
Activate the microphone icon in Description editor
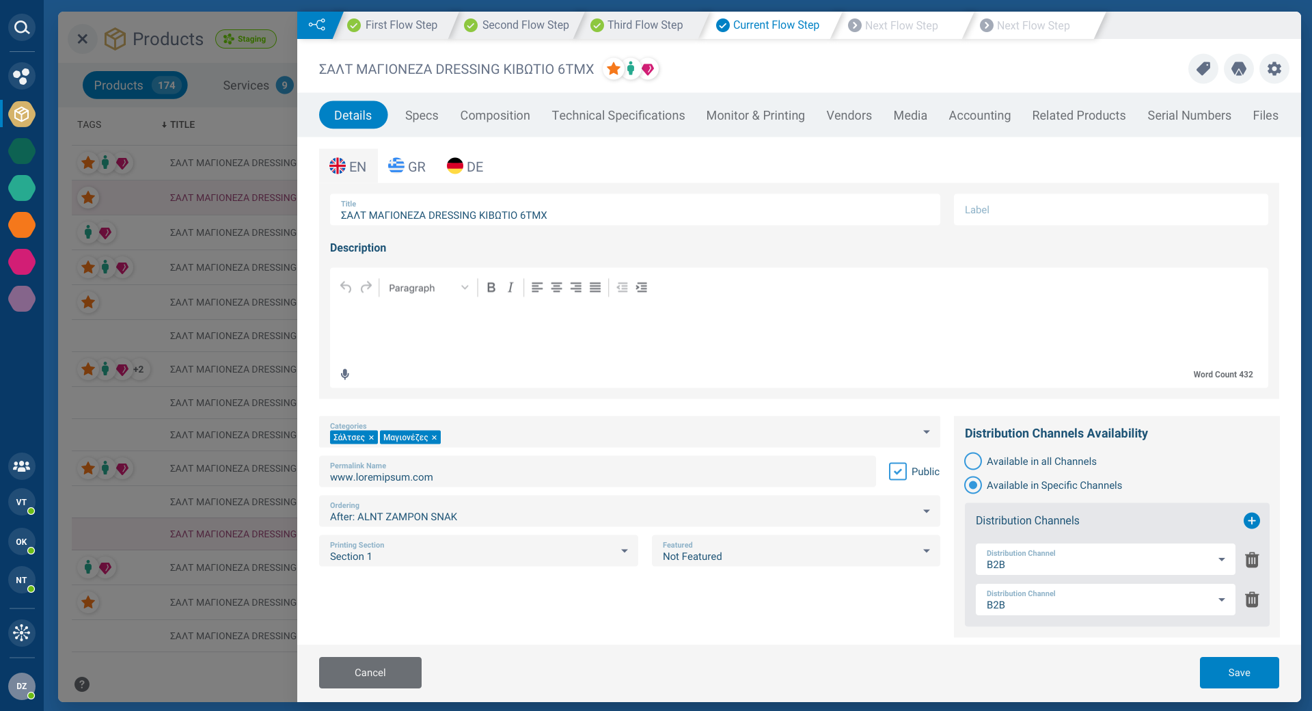tap(344, 374)
